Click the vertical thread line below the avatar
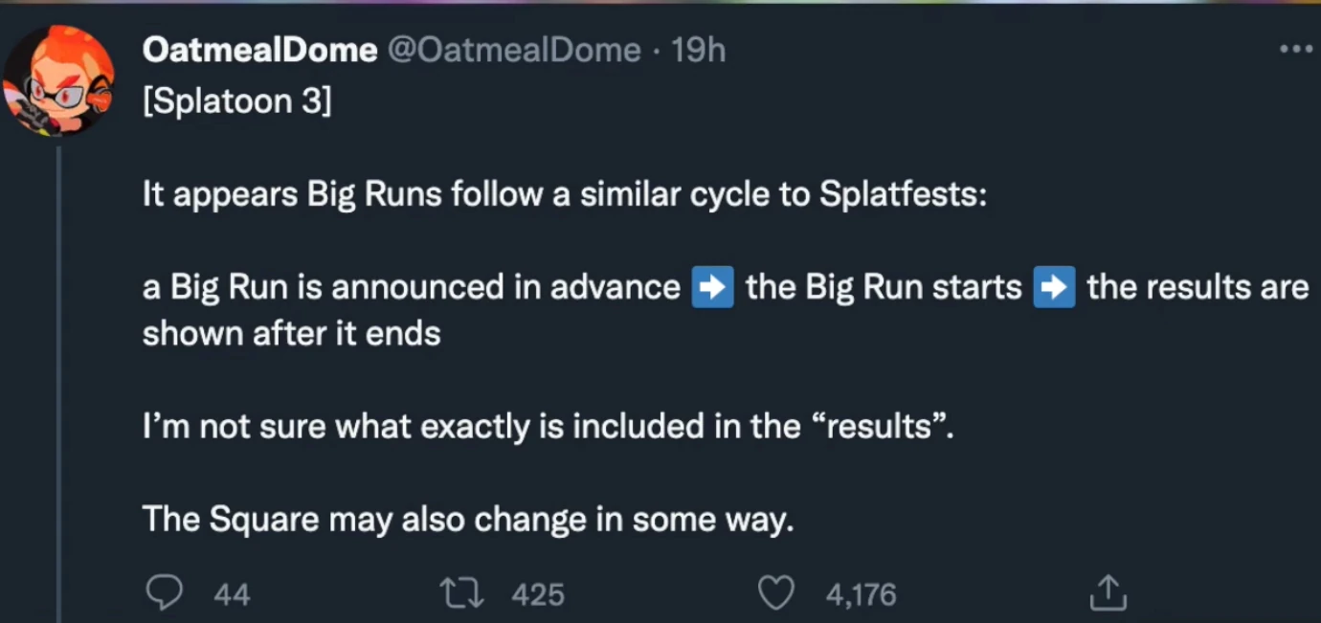 [58, 383]
